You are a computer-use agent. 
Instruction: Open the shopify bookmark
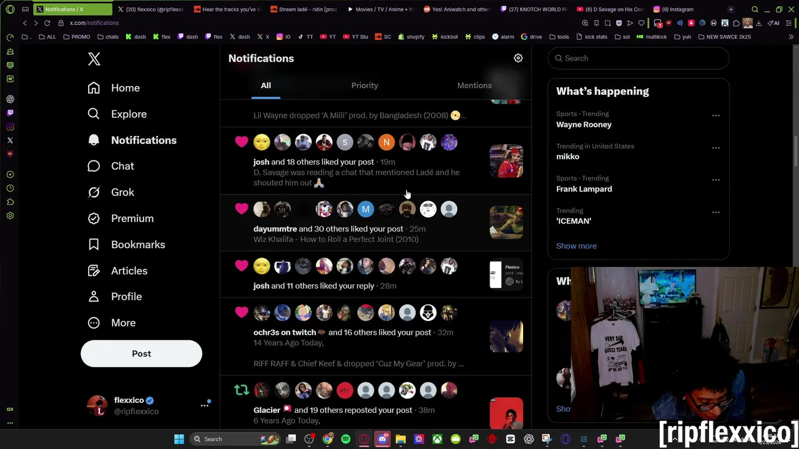[x=411, y=37]
